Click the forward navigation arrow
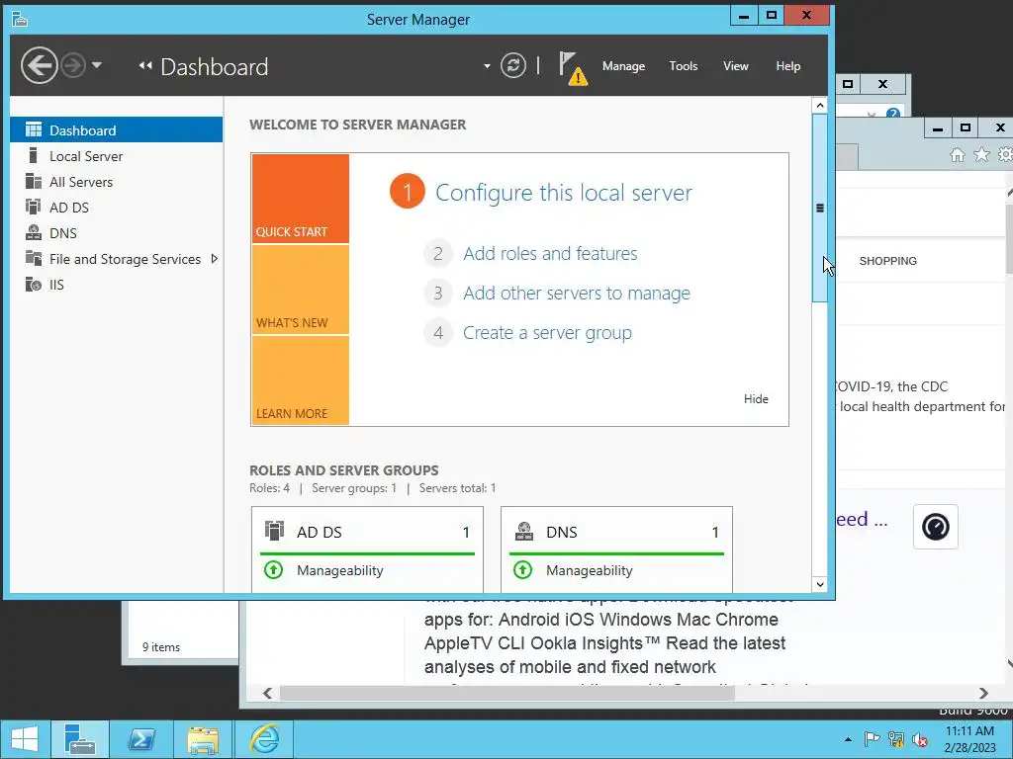The width and height of the screenshot is (1013, 759). [73, 65]
